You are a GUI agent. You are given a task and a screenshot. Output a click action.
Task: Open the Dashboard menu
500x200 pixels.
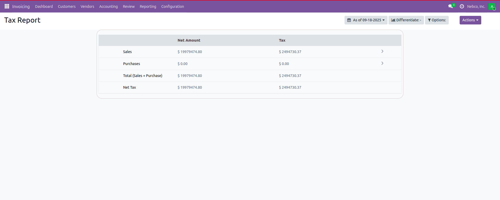pyautogui.click(x=44, y=7)
